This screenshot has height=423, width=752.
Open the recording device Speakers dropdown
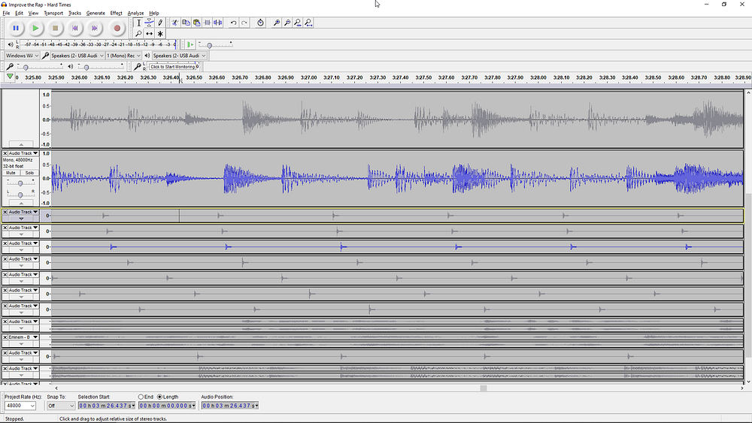tap(77, 56)
